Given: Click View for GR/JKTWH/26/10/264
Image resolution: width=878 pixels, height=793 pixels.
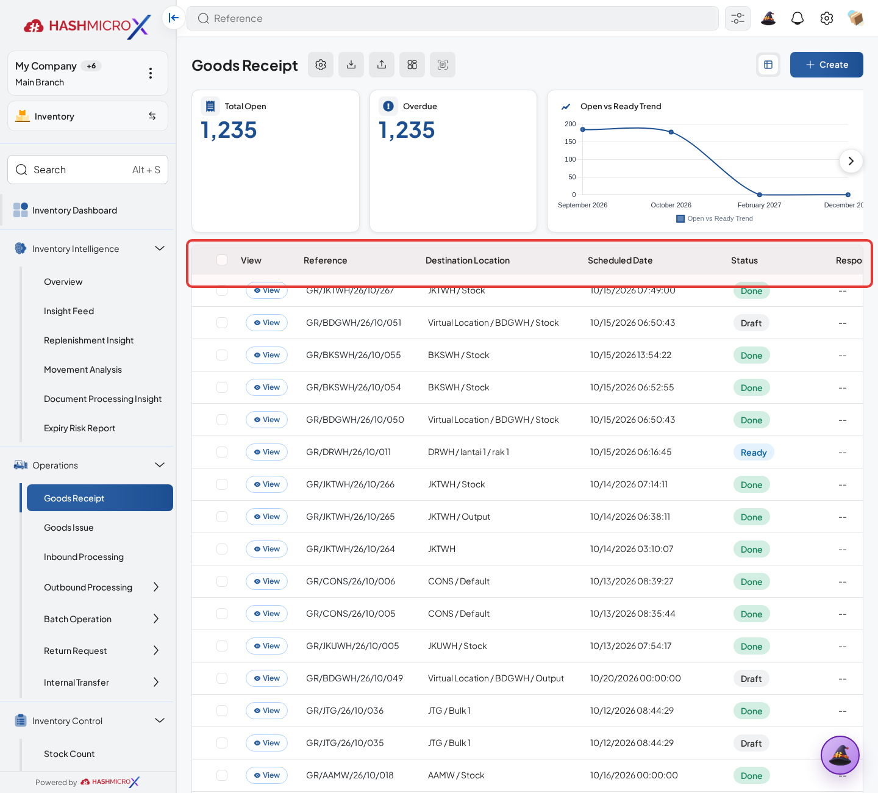Looking at the screenshot, I should click(266, 549).
